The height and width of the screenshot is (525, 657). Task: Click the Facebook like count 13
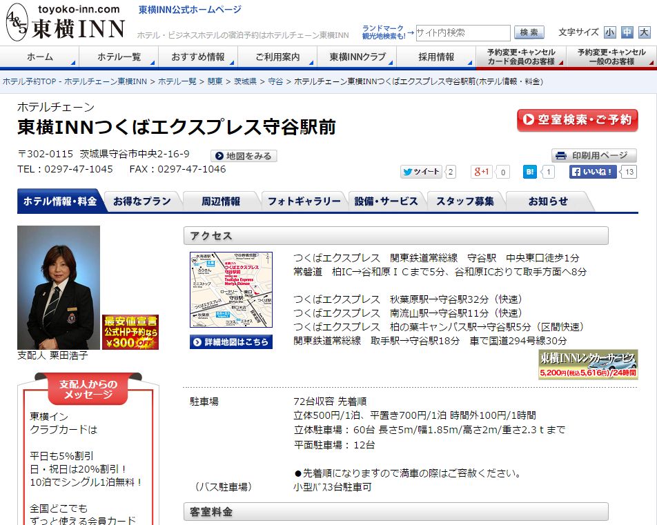(x=629, y=172)
